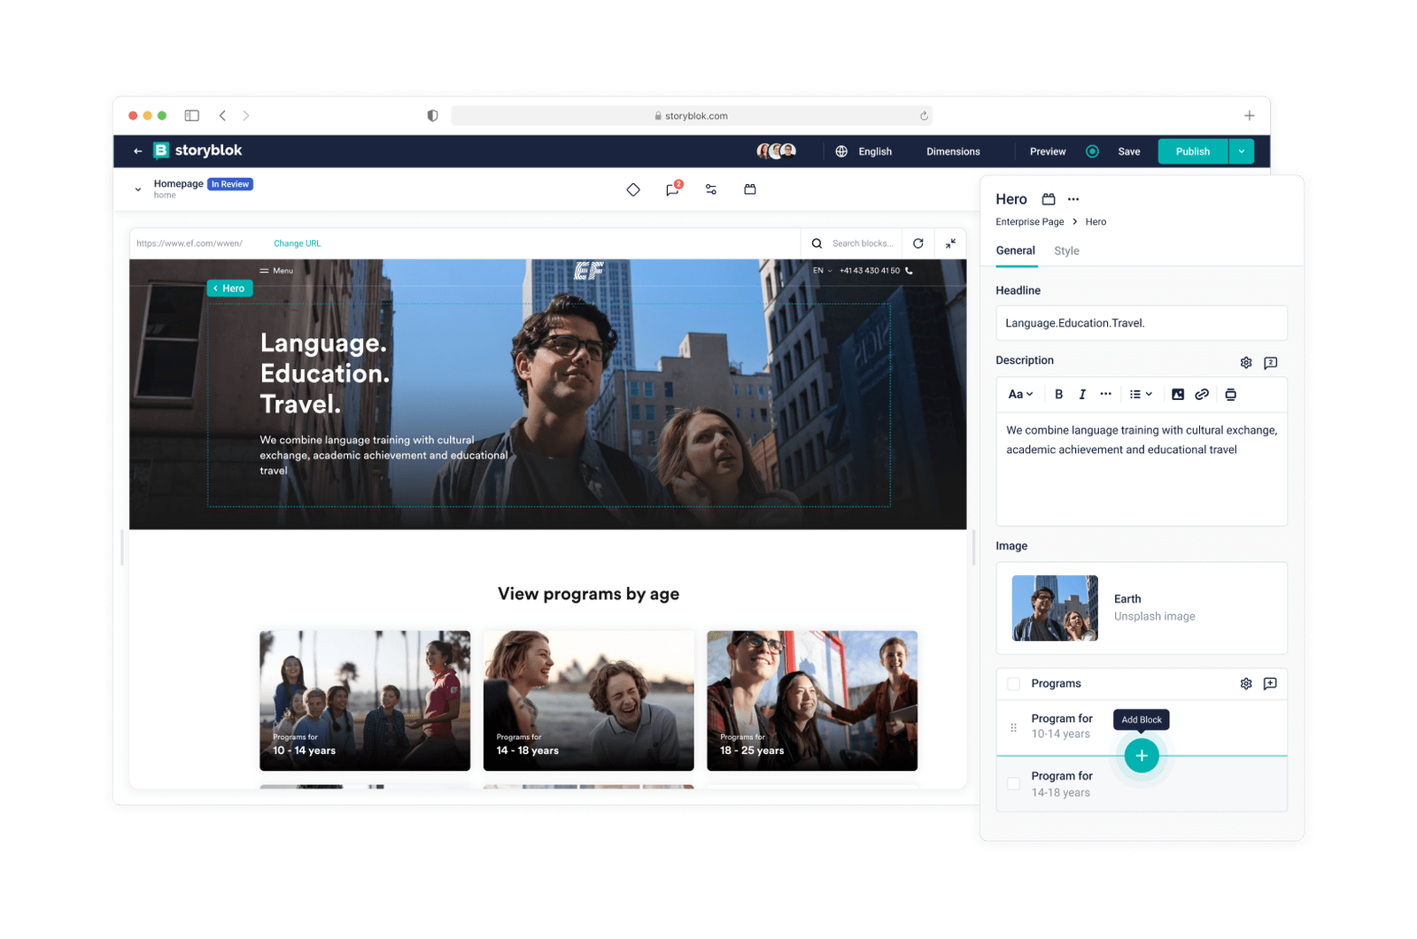Viewport: 1417px width, 939px height.
Task: Open the Dimensions menu
Action: 953,151
